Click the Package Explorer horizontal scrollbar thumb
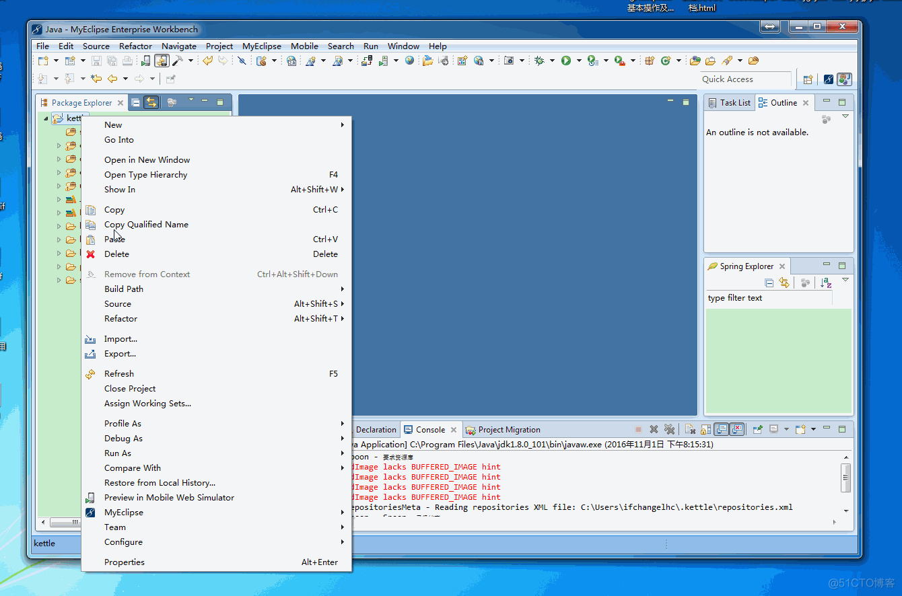The image size is (902, 596). pyautogui.click(x=66, y=523)
